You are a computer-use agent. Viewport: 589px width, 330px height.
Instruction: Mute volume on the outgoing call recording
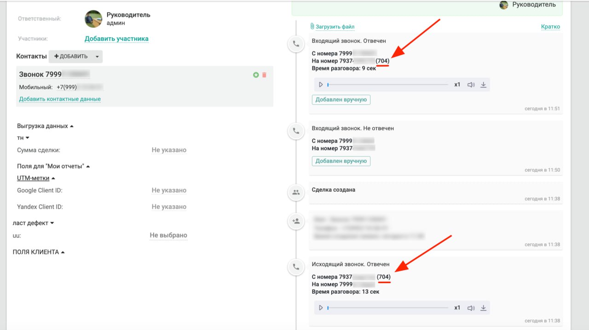pos(471,307)
